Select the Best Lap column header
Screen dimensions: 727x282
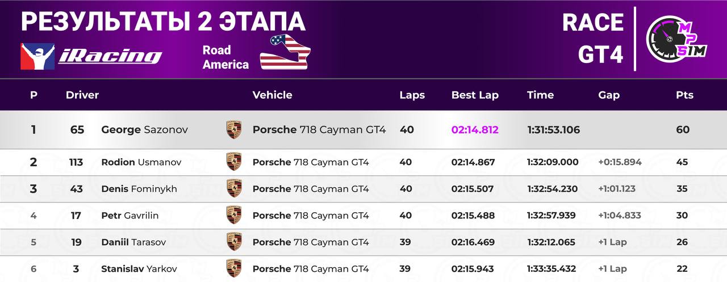[x=475, y=95]
